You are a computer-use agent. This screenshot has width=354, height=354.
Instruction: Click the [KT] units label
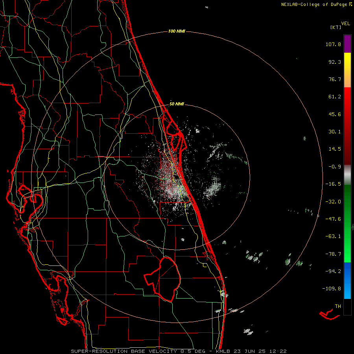[x=336, y=27]
